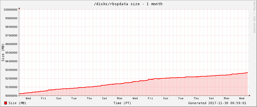257x107 pixels.
Task: Click the y-axis top arrowhead
Action: coord(19,8)
